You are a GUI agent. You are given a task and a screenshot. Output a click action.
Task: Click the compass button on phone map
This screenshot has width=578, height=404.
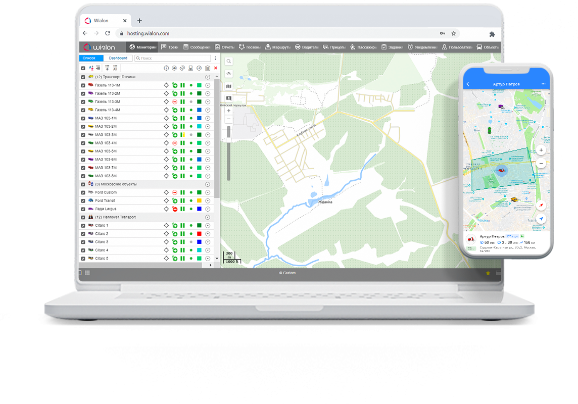(x=541, y=206)
